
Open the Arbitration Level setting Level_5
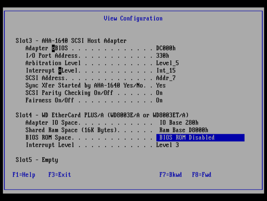click(168, 63)
